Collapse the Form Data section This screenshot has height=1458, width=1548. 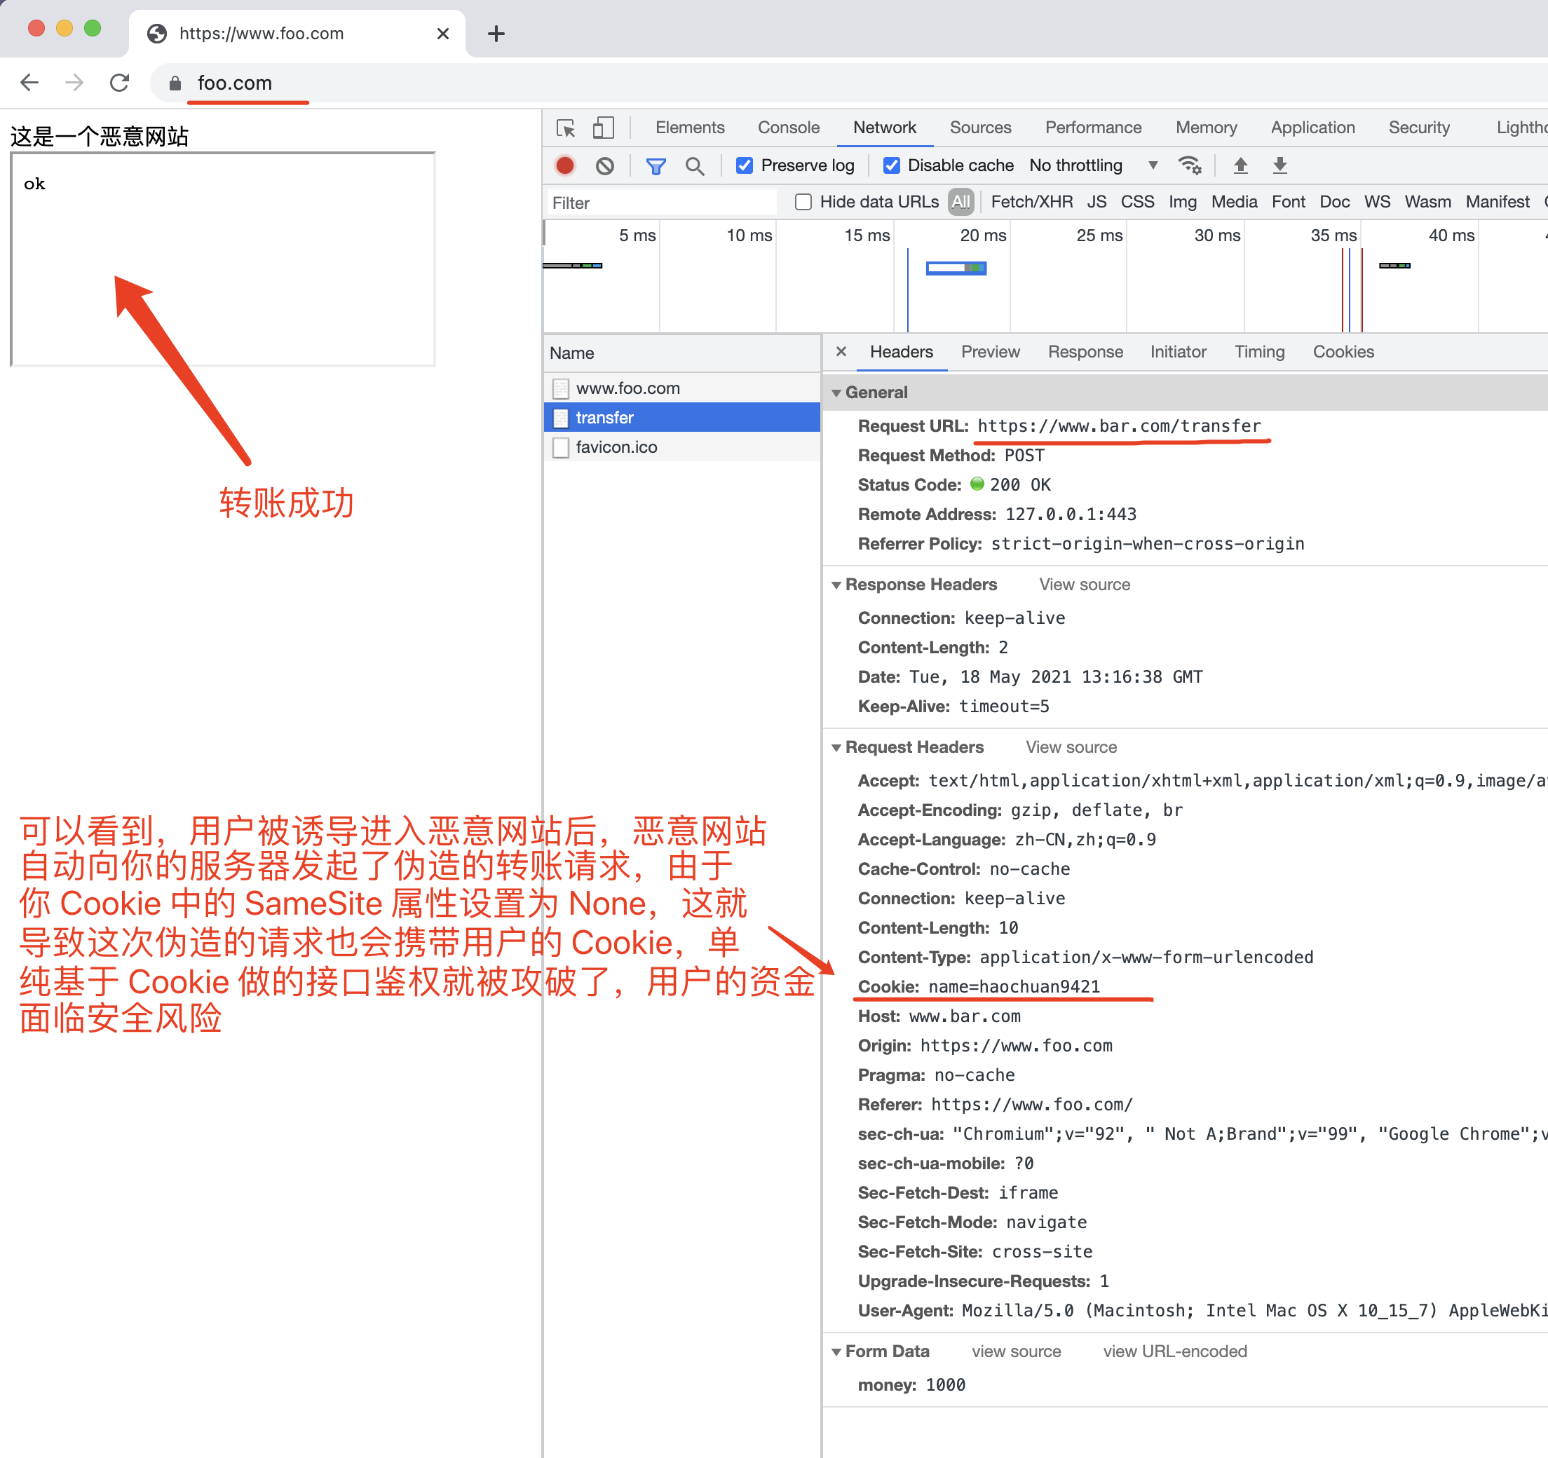[836, 1351]
